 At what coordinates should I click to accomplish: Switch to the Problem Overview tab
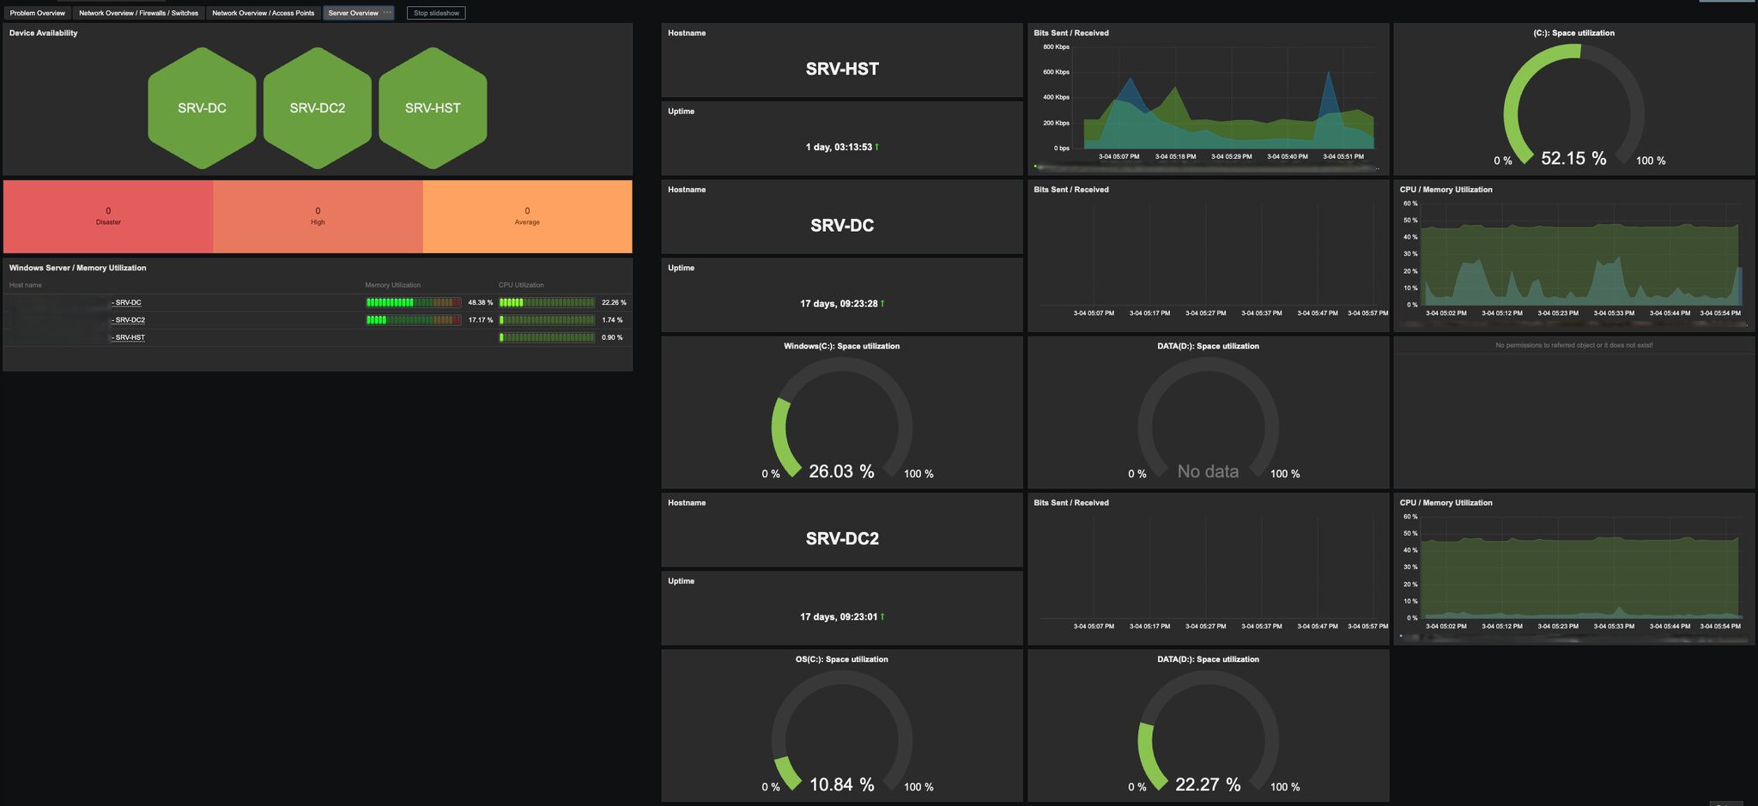click(x=38, y=13)
